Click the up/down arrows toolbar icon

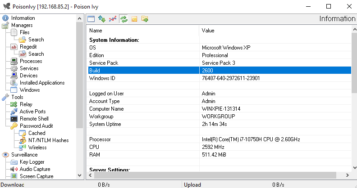[x=102, y=19]
